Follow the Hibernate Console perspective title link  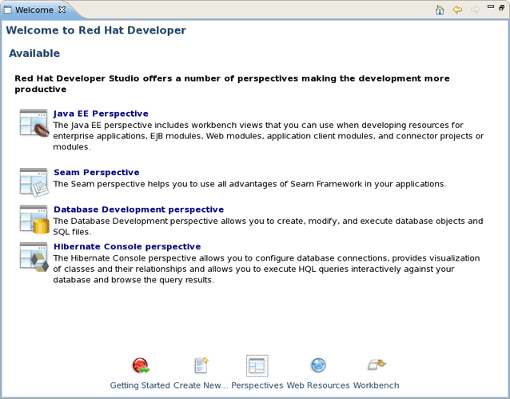click(x=127, y=246)
